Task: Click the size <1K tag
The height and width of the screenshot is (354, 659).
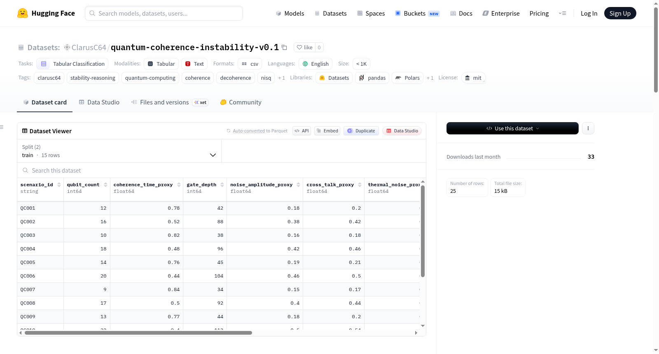Action: (361, 64)
